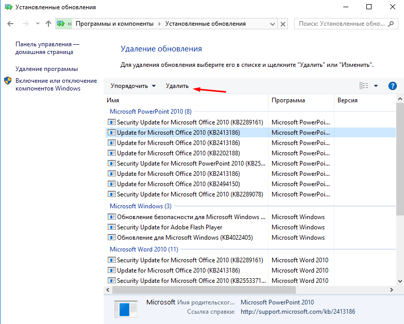The width and height of the screenshot is (404, 324).
Task: Click icon of the Adobe Flash Player update
Action: (111, 227)
